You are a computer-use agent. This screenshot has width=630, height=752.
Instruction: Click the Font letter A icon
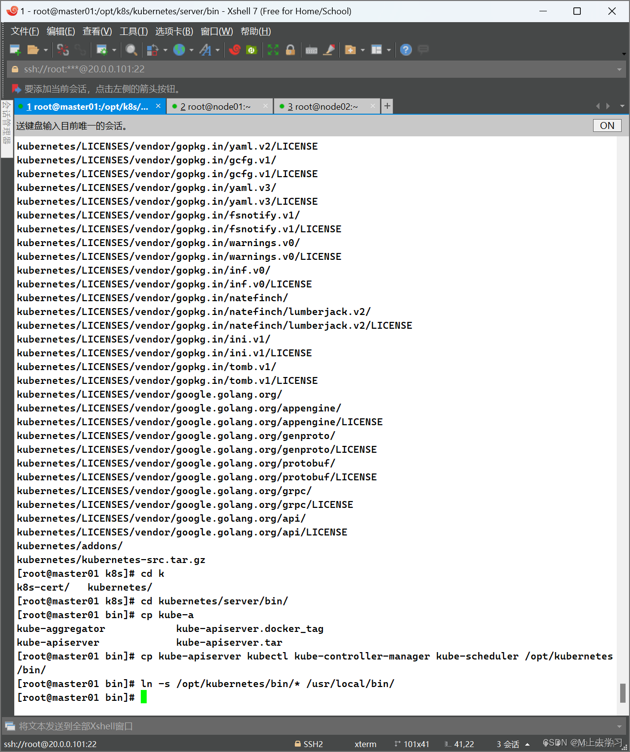(x=205, y=50)
